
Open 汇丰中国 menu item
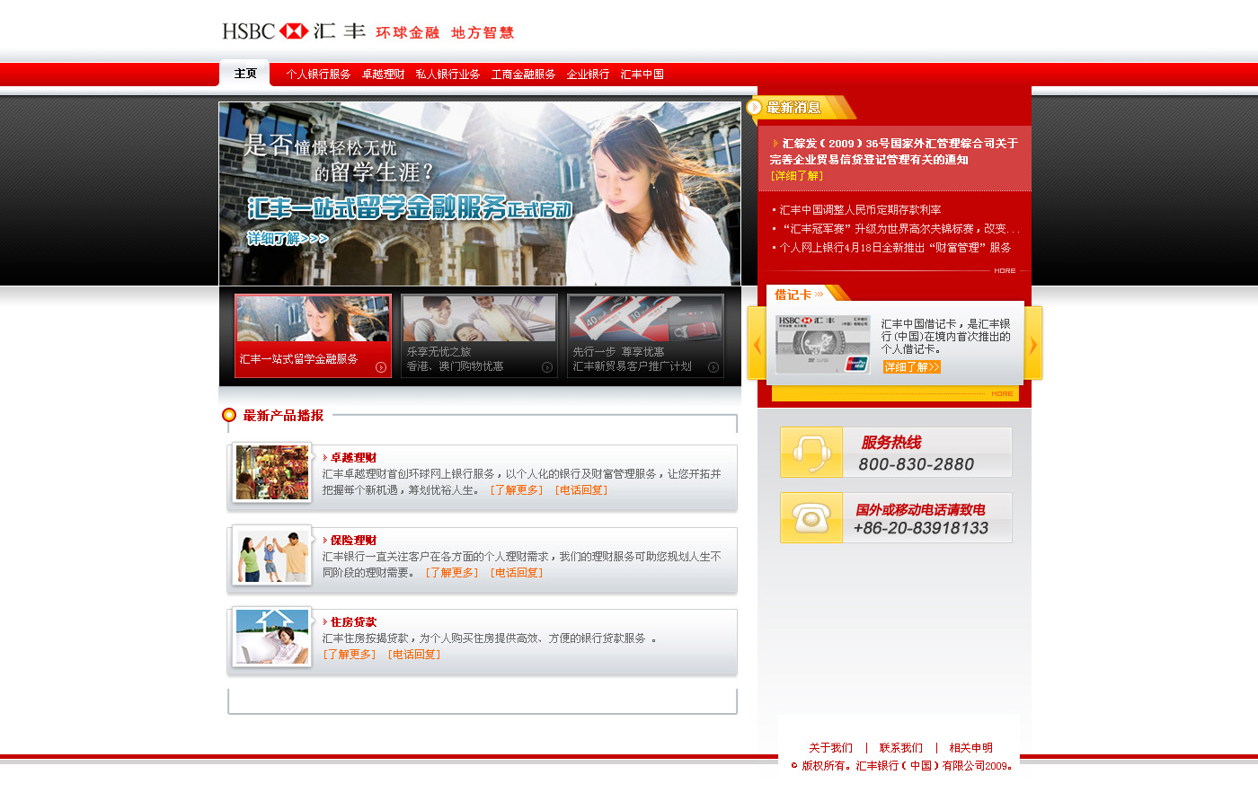[x=642, y=75]
